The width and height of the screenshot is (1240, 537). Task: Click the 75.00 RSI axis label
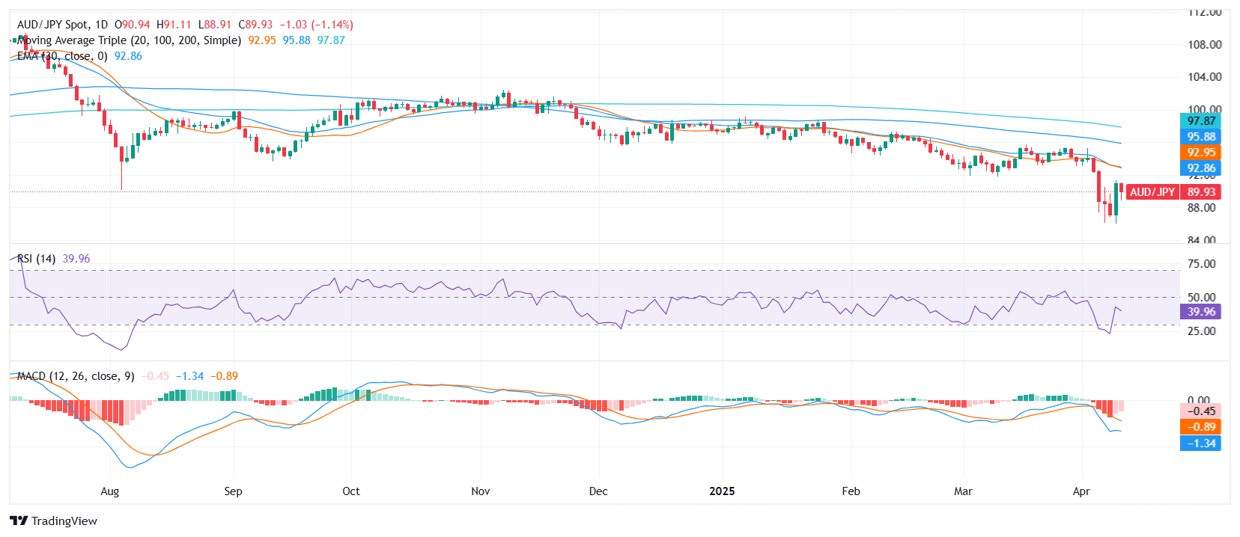(x=1201, y=264)
